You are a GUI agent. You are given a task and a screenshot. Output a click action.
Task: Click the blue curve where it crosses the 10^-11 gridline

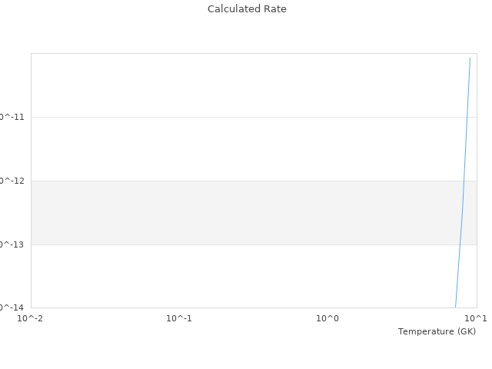[467, 117]
